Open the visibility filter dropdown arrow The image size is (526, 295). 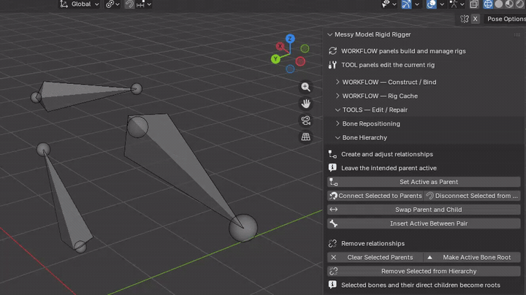[394, 4]
